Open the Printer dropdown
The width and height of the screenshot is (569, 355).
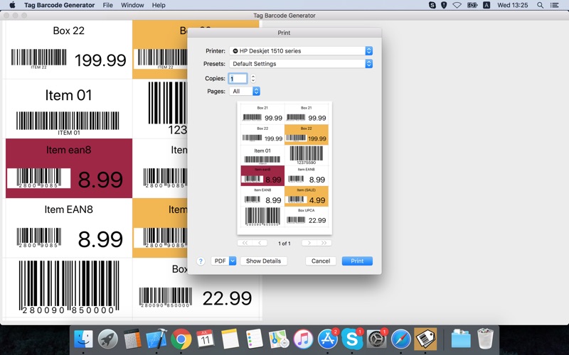coord(301,51)
